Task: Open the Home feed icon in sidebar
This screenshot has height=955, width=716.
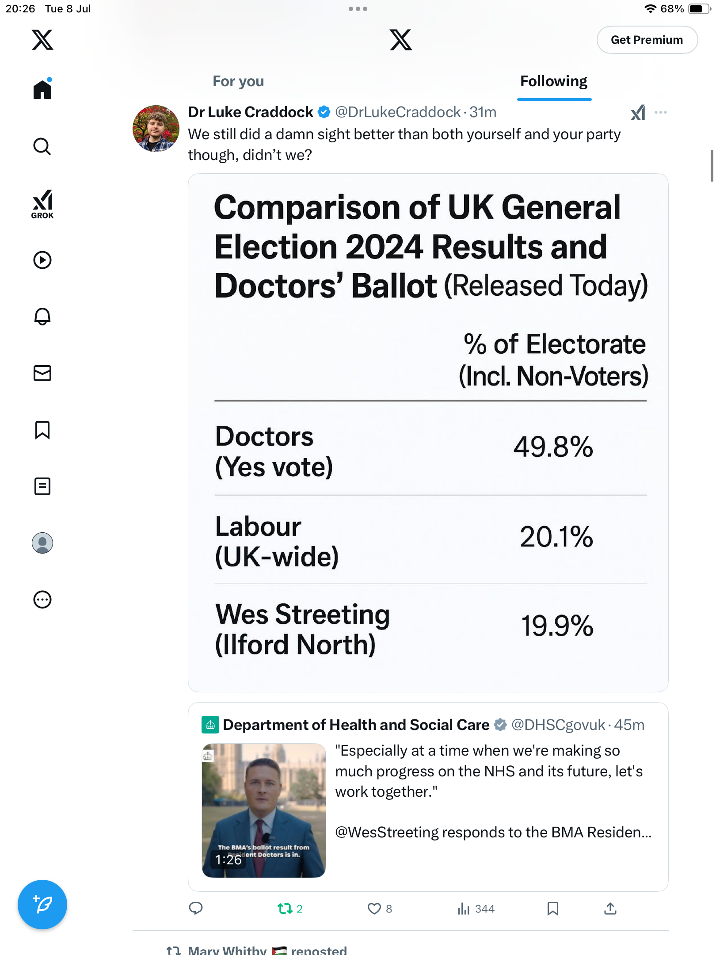Action: [42, 89]
